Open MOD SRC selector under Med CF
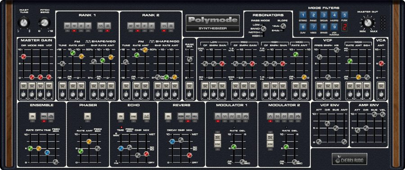405x170 pixels. coord(235,85)
